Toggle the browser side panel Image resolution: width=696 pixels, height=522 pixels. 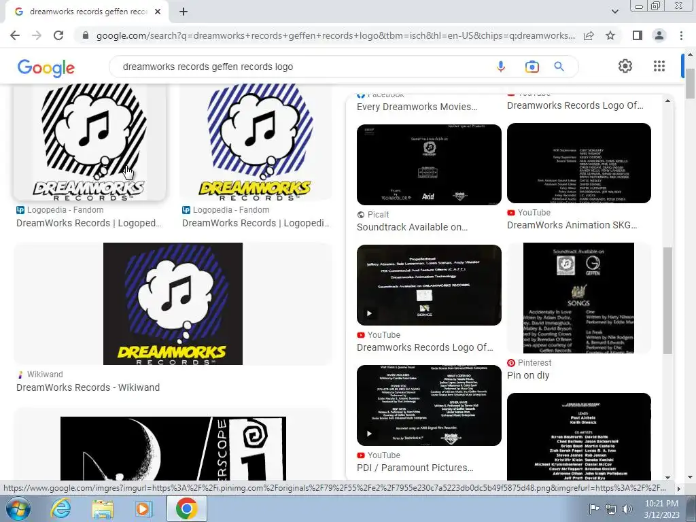pyautogui.click(x=638, y=35)
